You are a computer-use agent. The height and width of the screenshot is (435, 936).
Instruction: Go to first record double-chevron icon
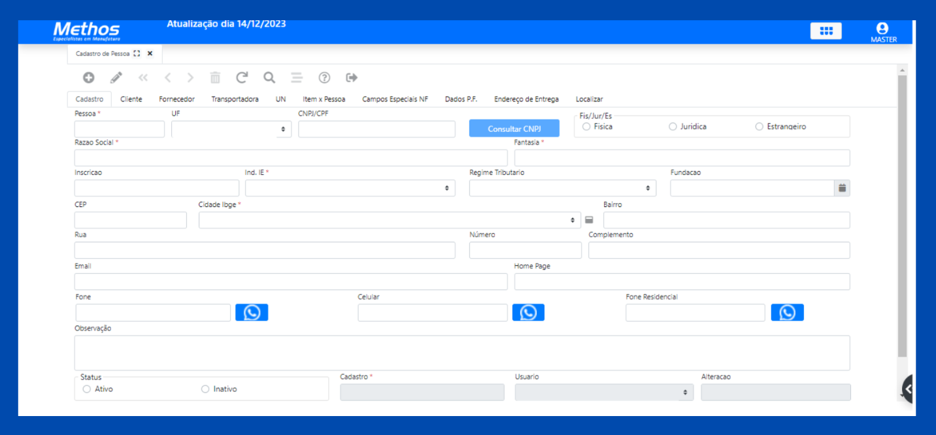(143, 78)
